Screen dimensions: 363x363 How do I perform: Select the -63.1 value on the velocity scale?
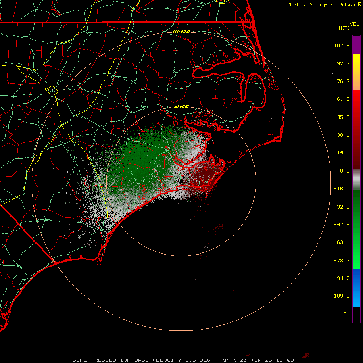342,242
